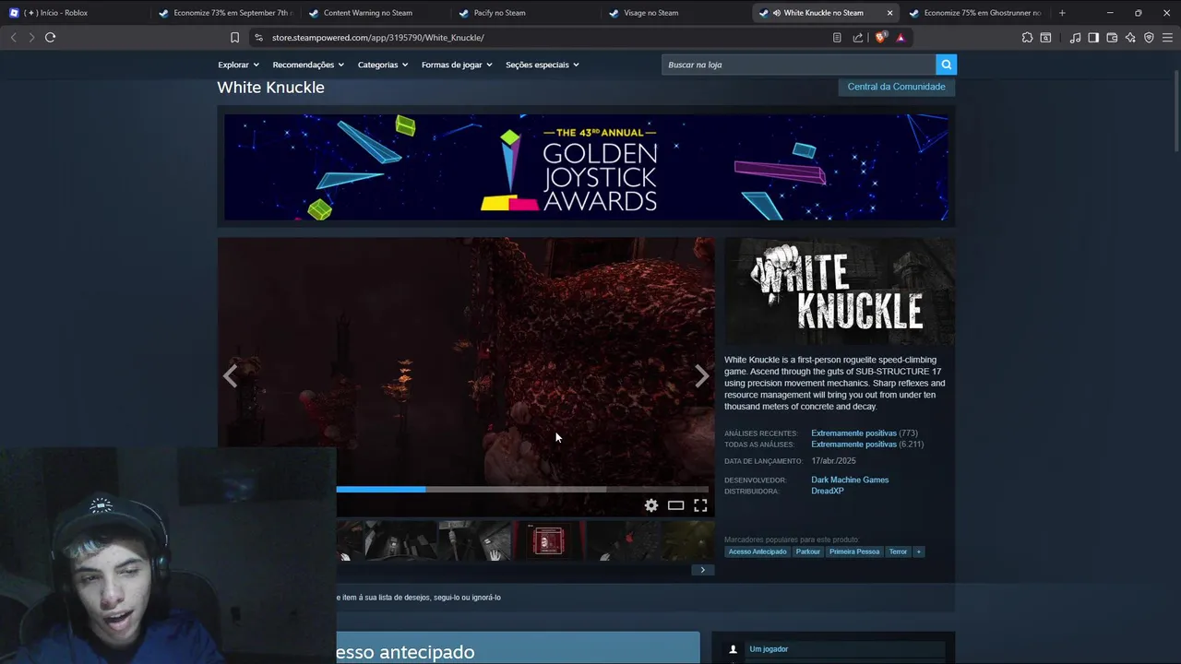The height and width of the screenshot is (664, 1181).
Task: Open the browser hamburger menu
Action: tap(1167, 38)
